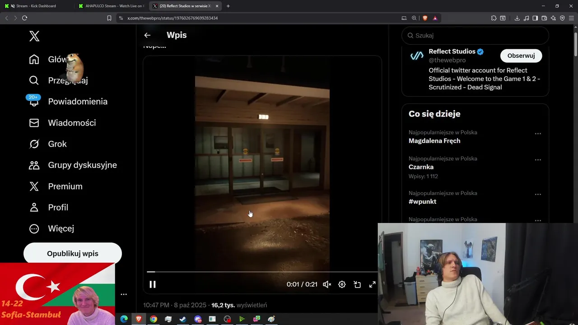The image size is (578, 325).
Task: Follow Reflect Studios with Obserwuj
Action: click(521, 56)
